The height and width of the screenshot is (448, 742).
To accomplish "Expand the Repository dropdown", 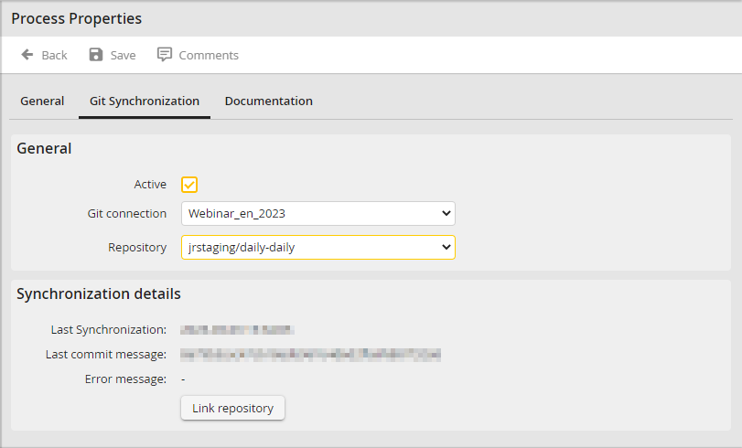I will click(318, 248).
